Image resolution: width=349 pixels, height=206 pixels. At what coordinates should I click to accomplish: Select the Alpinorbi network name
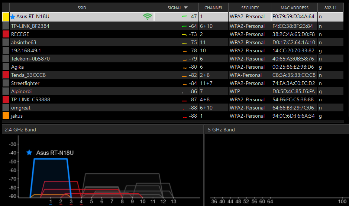pyautogui.click(x=21, y=91)
